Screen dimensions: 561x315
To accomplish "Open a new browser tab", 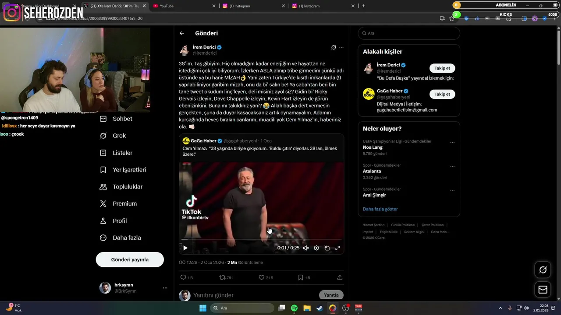I will click(x=363, y=6).
